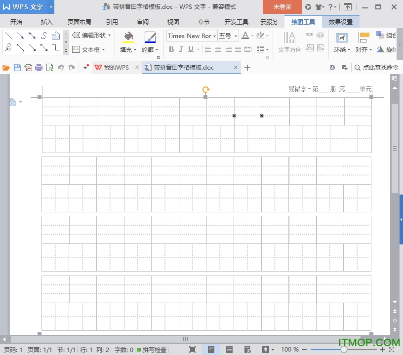Screen dimensions: 403x355
Task: Open the font size dropdown showing 五号
Action: [x=228, y=36]
